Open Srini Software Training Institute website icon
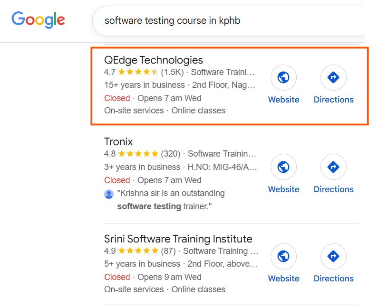Viewport: 369px width, 307px height. point(283,256)
